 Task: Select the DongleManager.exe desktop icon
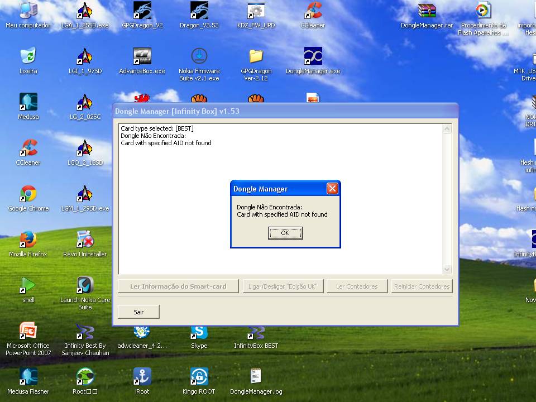point(313,57)
